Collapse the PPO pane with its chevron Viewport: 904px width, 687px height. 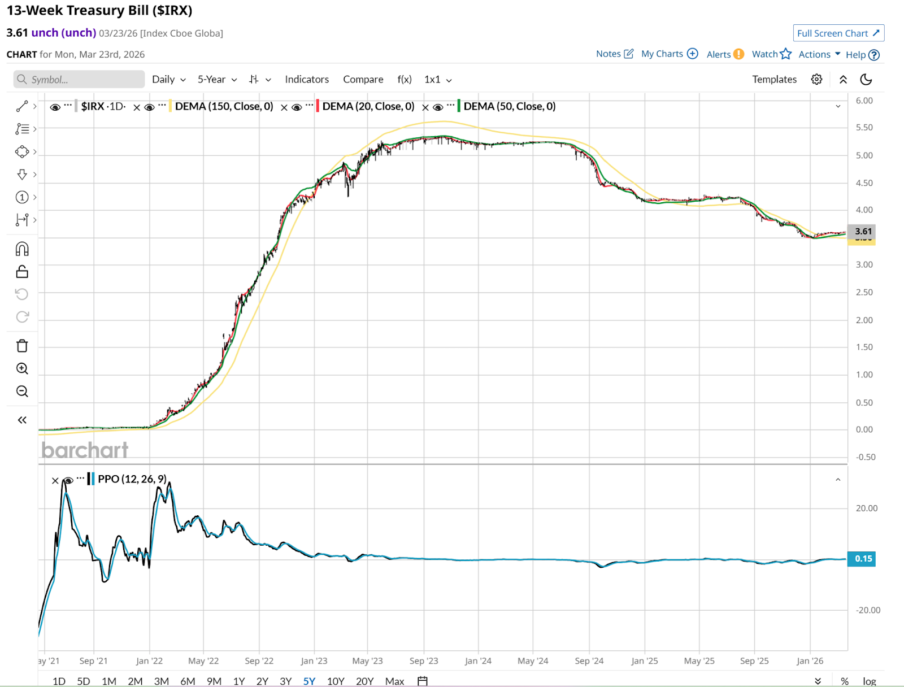coord(838,480)
